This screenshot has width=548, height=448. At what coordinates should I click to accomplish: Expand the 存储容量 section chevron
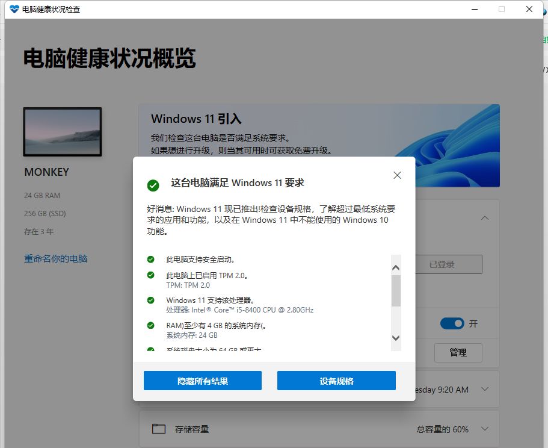point(485,428)
